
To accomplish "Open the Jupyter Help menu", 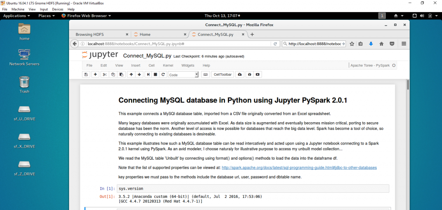I will 206,65.
